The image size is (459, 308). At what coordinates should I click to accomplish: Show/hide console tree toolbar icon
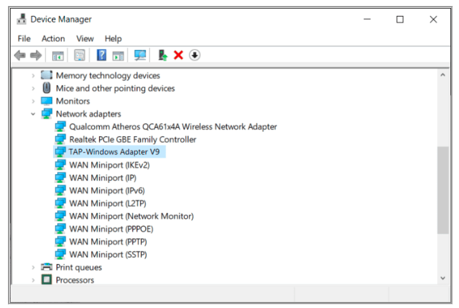[58, 55]
